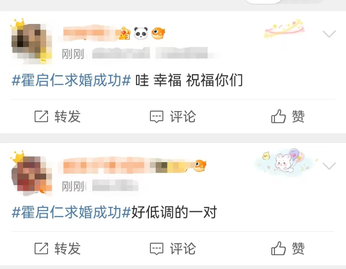The height and width of the screenshot is (269, 346).
Task: Open the second post's chevron dropdown menu
Action: click(329, 166)
